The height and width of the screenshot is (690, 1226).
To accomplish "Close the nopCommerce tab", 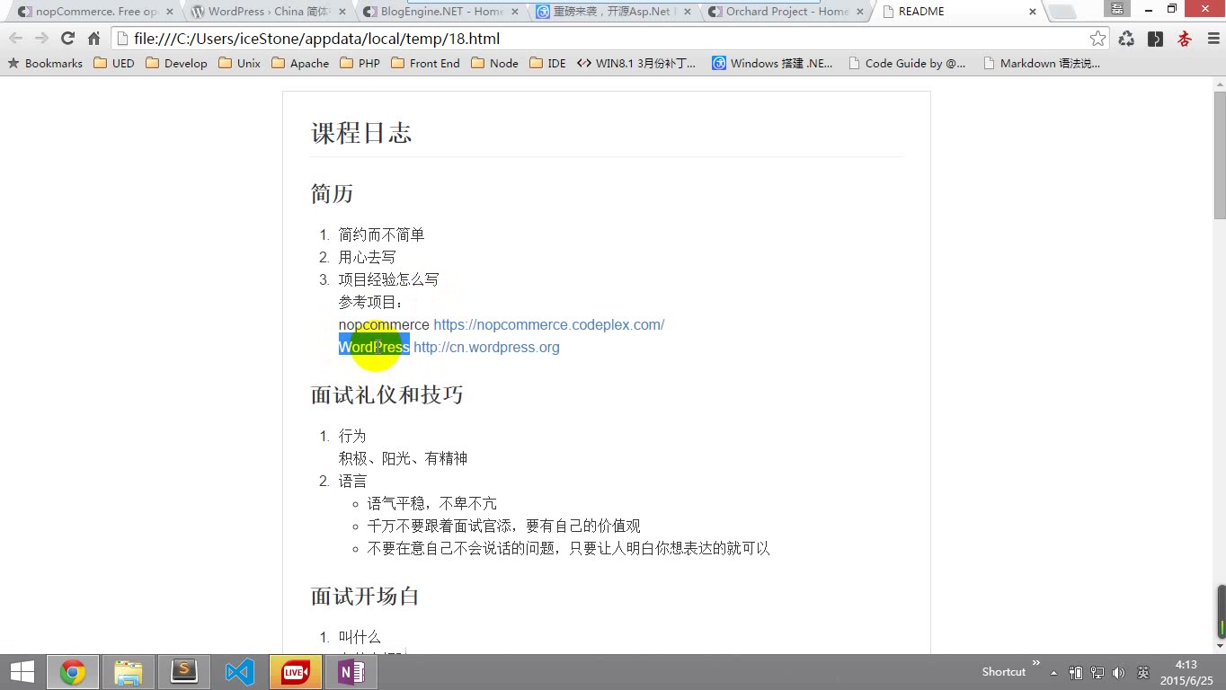I will coord(170,12).
